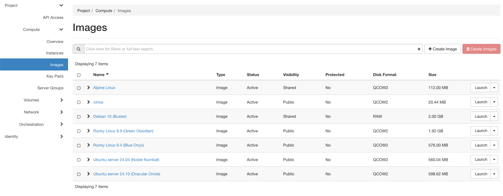Open Ubuntu 24.04 Launch dropdown arrow
Viewport: 503px width, 196px height.
pyautogui.click(x=494, y=160)
